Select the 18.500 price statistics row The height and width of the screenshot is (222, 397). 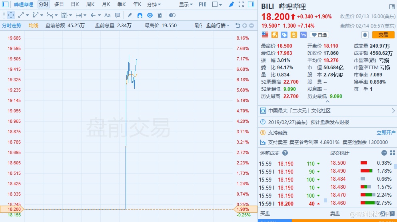point(361,163)
